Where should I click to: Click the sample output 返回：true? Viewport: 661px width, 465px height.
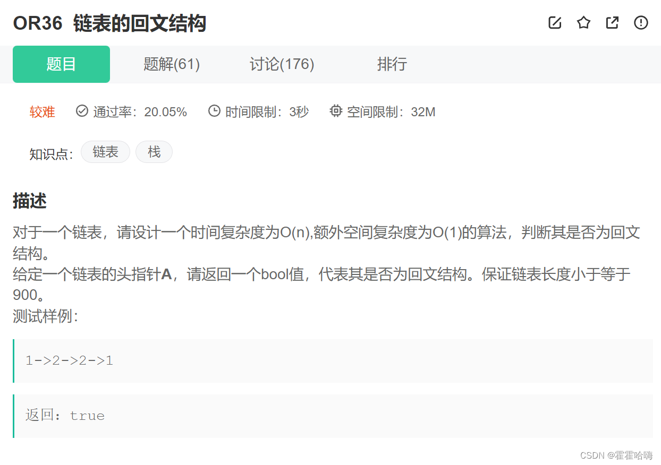pos(65,415)
